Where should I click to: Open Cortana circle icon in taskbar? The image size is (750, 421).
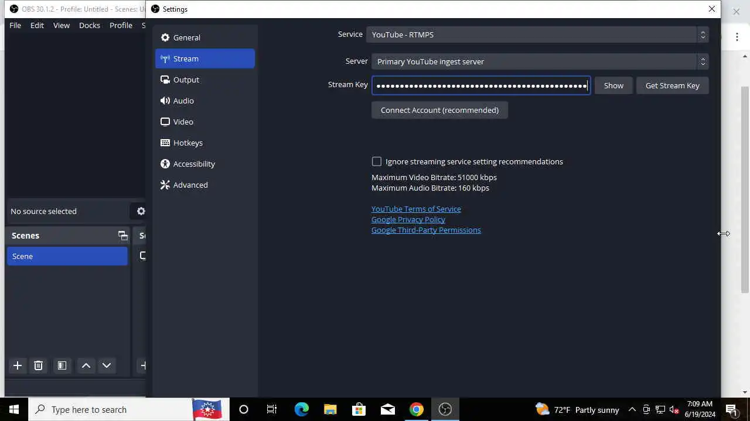point(244,409)
